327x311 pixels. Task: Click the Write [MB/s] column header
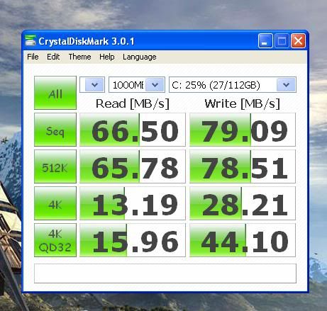tap(243, 103)
